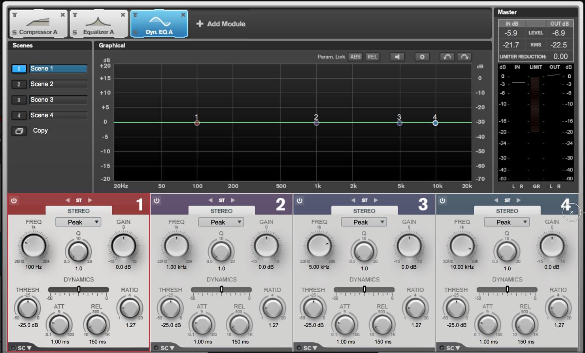Click the plus icon next to Add Module
The height and width of the screenshot is (353, 585).
coord(200,24)
